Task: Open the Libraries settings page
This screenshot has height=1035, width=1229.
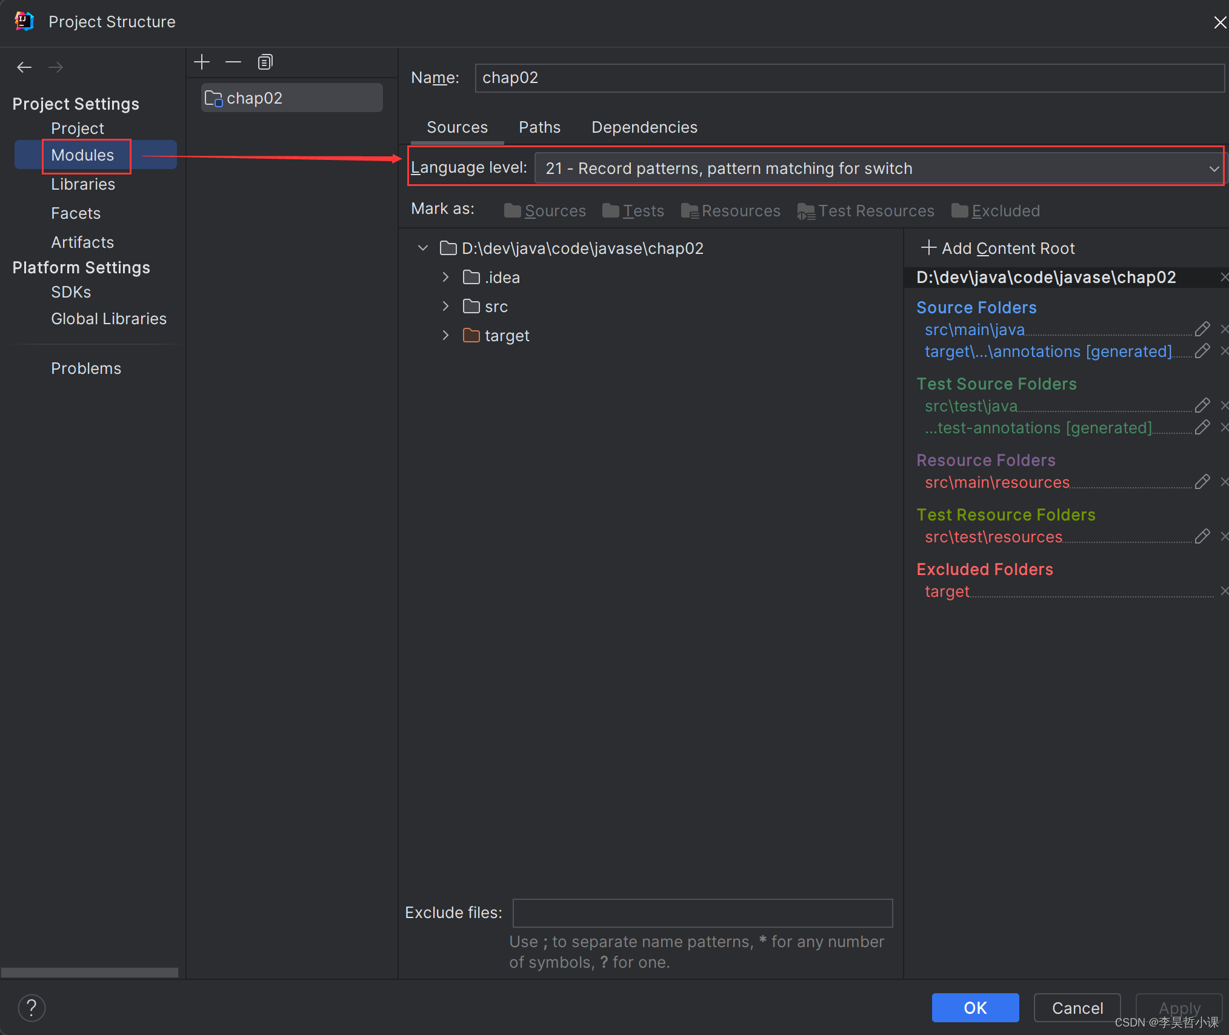Action: pos(83,184)
